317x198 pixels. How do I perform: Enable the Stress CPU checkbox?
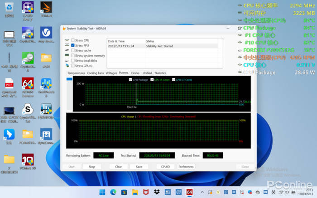point(73,40)
